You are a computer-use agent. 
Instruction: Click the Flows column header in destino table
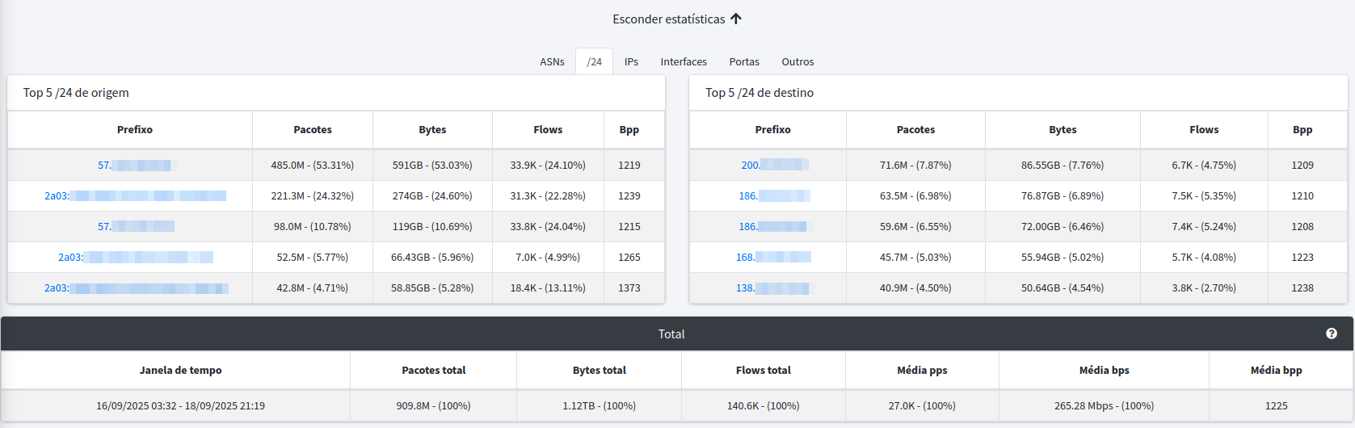click(1203, 130)
